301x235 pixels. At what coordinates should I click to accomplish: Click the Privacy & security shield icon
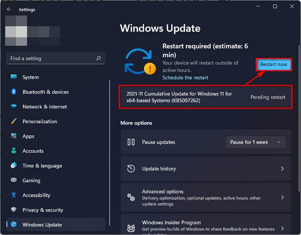tap(14, 210)
